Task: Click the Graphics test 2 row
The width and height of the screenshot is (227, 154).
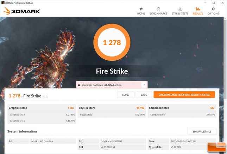Action: [42, 121]
